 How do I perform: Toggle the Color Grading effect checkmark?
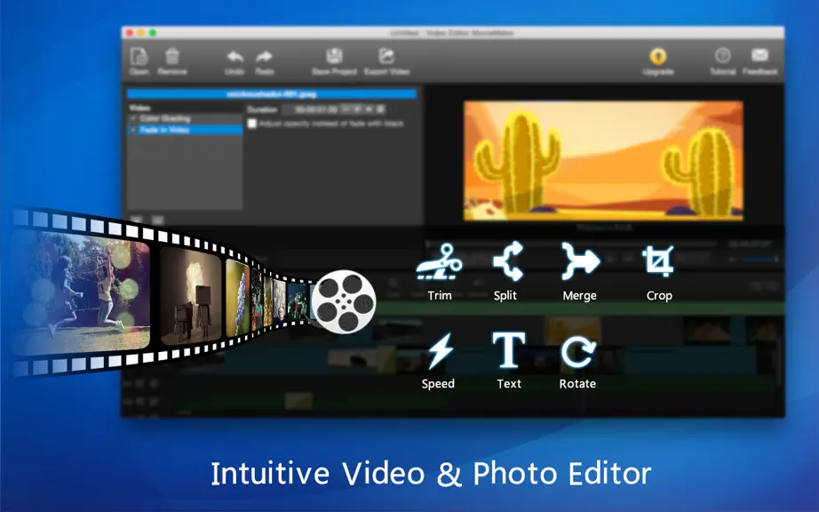[x=134, y=118]
